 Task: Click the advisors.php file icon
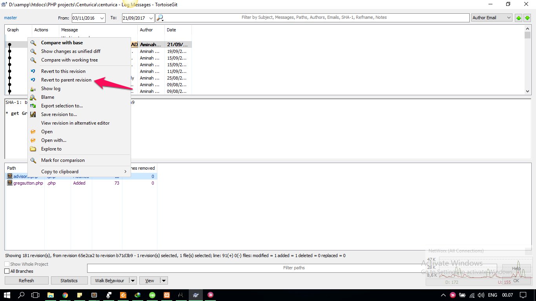coord(10,176)
